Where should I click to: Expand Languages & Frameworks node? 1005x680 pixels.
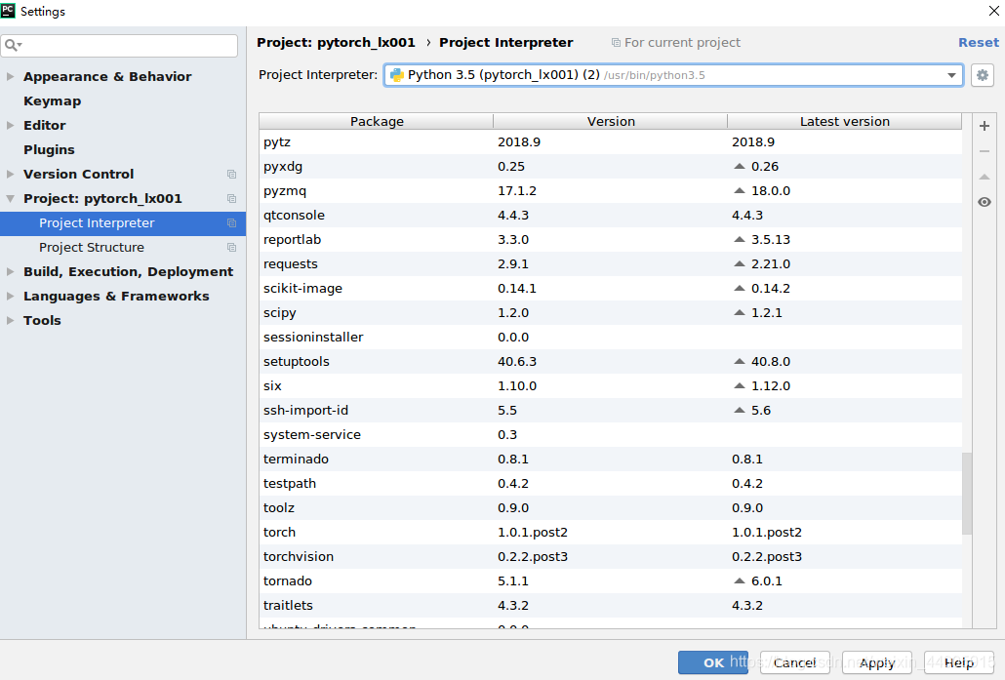[11, 297]
